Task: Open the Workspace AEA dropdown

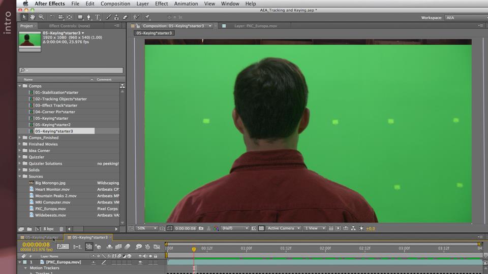Action: [466, 18]
